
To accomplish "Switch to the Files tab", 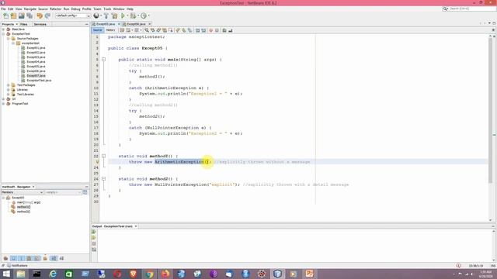I will (x=24, y=24).
